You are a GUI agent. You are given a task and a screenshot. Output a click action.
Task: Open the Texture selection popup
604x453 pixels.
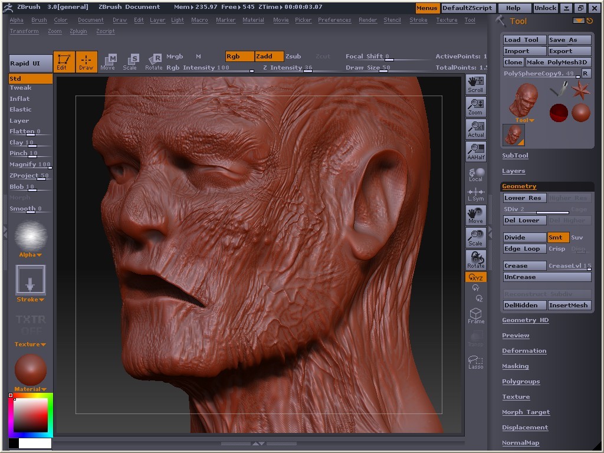point(31,328)
